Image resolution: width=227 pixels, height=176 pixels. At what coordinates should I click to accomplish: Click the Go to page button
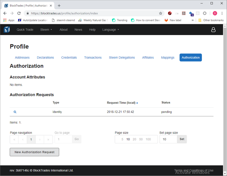(77, 139)
